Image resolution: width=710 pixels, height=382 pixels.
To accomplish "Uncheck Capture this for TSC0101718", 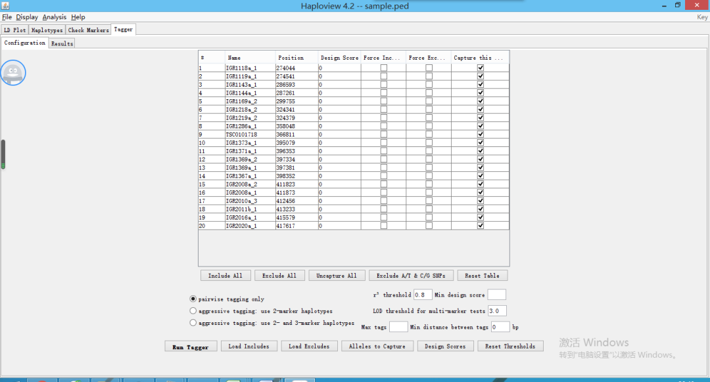I will (x=481, y=135).
